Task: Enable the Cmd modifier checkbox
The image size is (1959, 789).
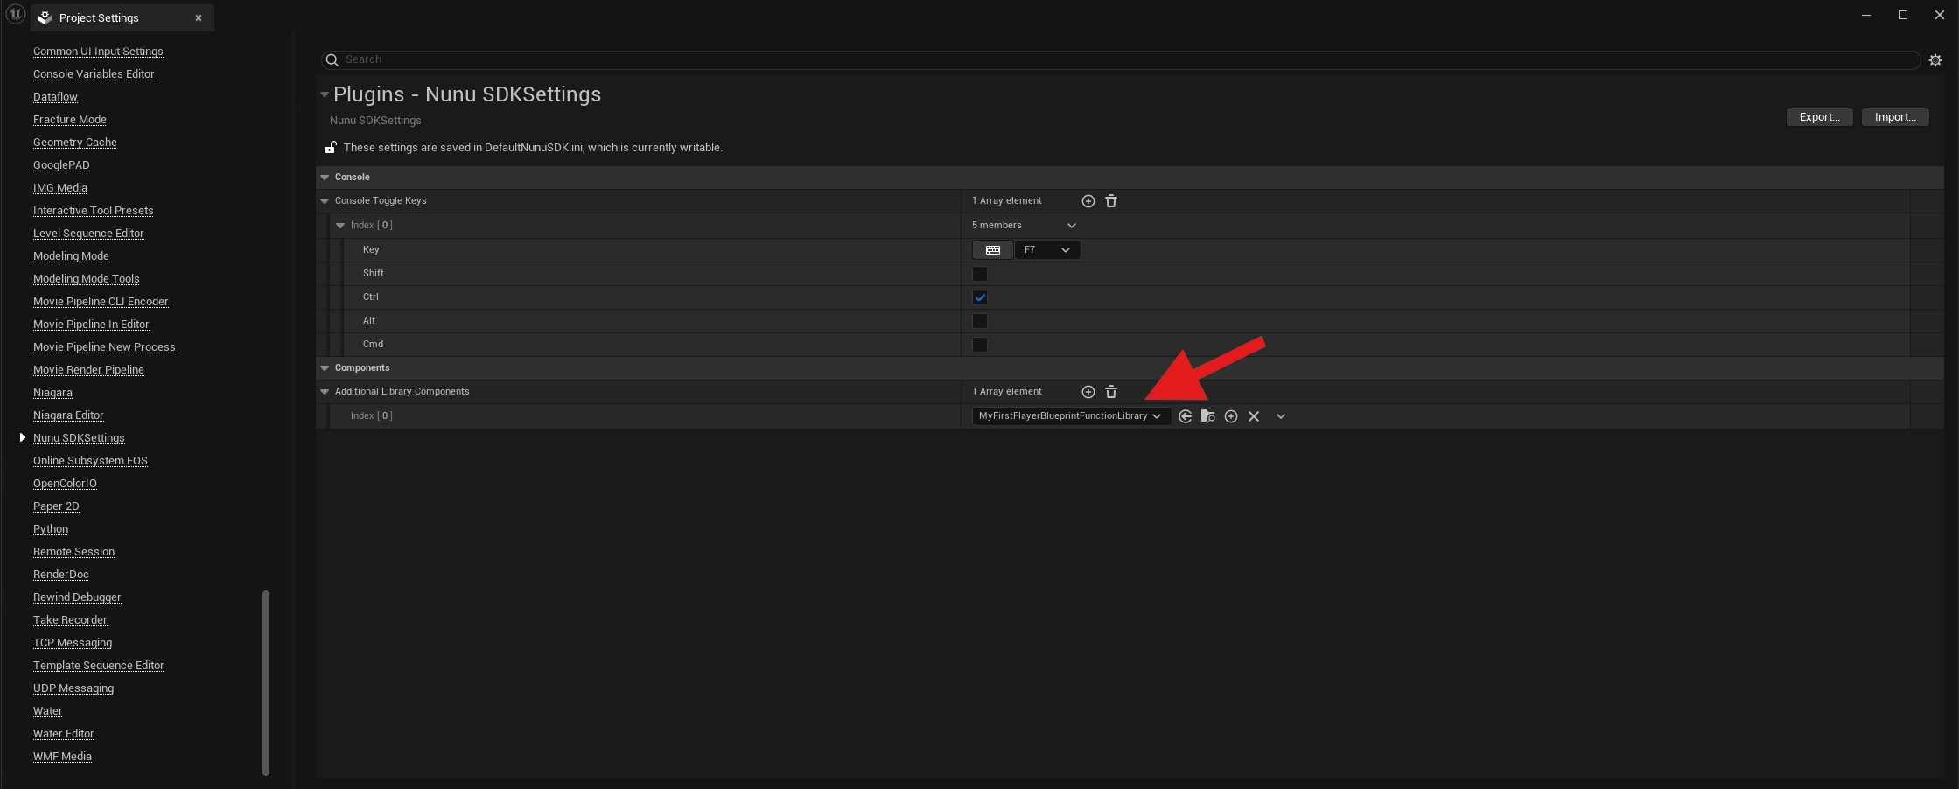Action: pyautogui.click(x=980, y=345)
